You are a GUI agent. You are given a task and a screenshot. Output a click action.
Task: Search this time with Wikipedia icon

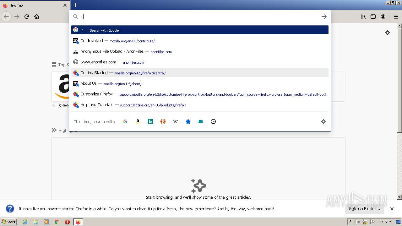(176, 121)
